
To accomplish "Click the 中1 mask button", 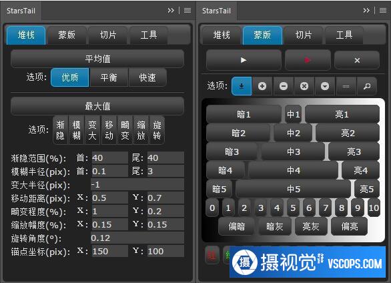I will point(294,114).
